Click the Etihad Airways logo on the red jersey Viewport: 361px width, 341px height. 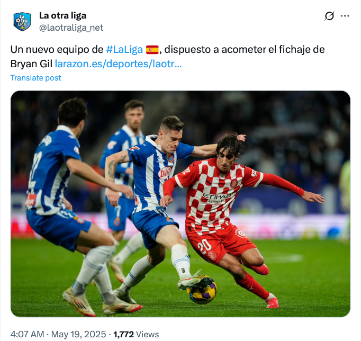pos(216,198)
